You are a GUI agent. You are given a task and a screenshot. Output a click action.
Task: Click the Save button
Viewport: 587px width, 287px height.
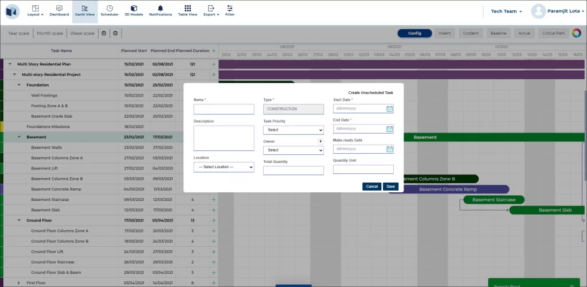pos(390,187)
